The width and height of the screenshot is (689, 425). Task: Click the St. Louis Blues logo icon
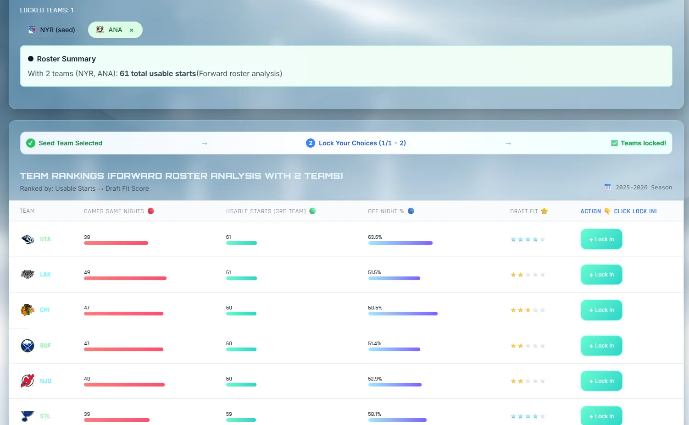[x=28, y=416]
